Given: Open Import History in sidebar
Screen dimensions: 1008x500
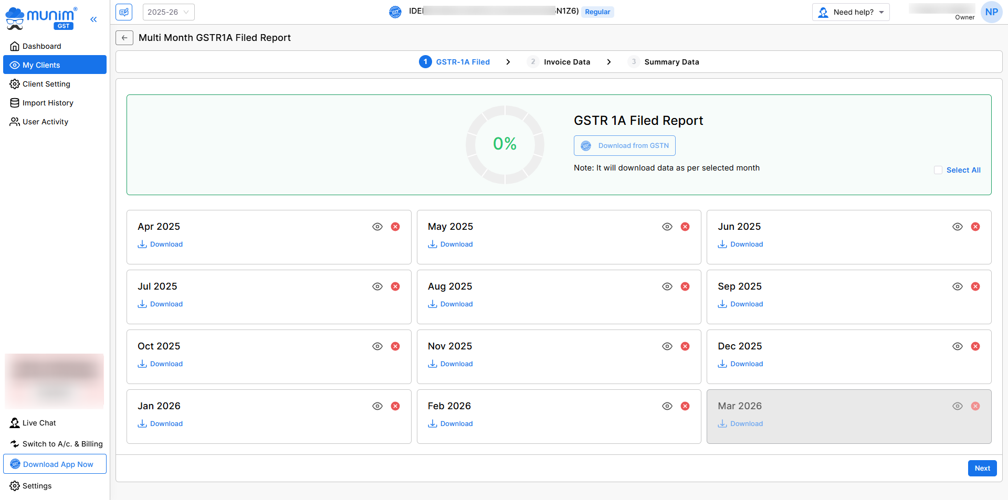Looking at the screenshot, I should pyautogui.click(x=48, y=103).
